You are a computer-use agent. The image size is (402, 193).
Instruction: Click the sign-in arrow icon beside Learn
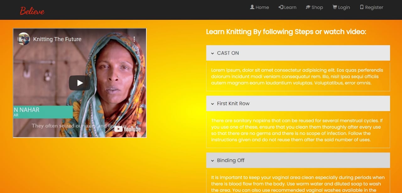click(281, 7)
